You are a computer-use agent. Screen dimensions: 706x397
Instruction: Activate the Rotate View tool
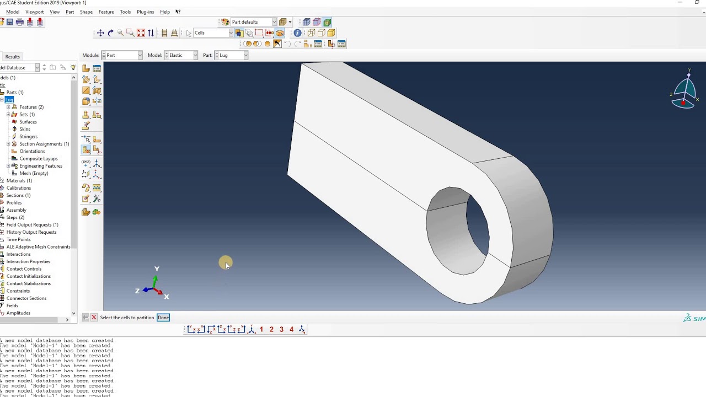[x=110, y=33]
